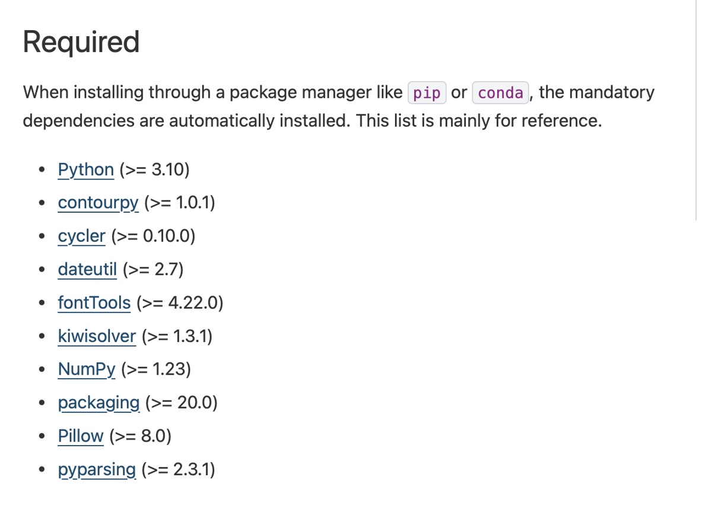This screenshot has width=712, height=512.
Task: Click the inline pip code label
Action: pyautogui.click(x=427, y=93)
